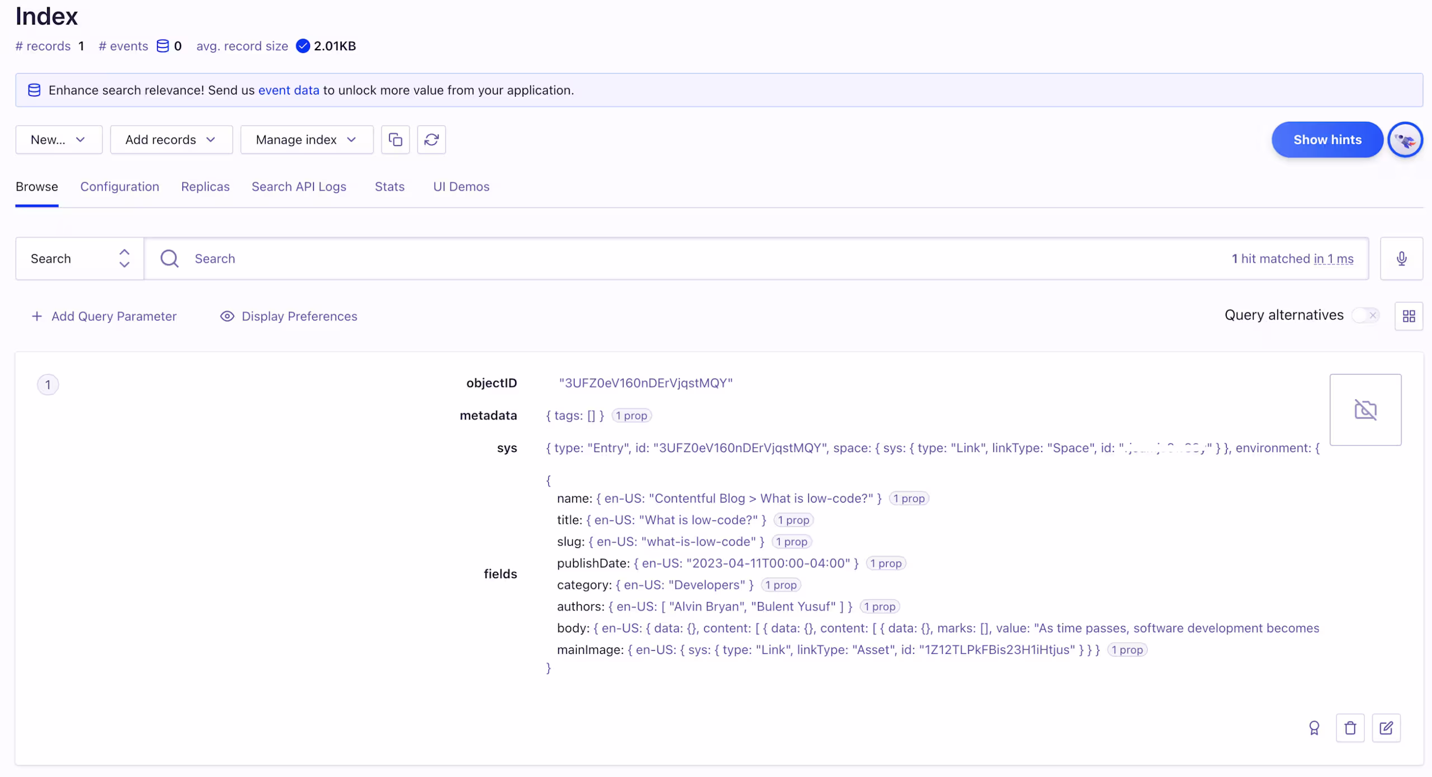Click the publishDate value 2023-04-11T00:00-04:00
The height and width of the screenshot is (777, 1432).
(x=768, y=563)
